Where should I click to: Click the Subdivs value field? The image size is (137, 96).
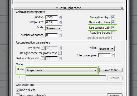click(52, 17)
